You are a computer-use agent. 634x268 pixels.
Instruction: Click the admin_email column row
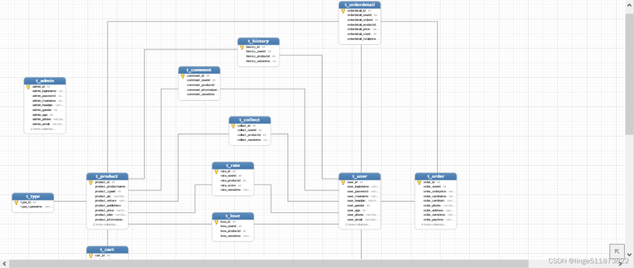45,124
